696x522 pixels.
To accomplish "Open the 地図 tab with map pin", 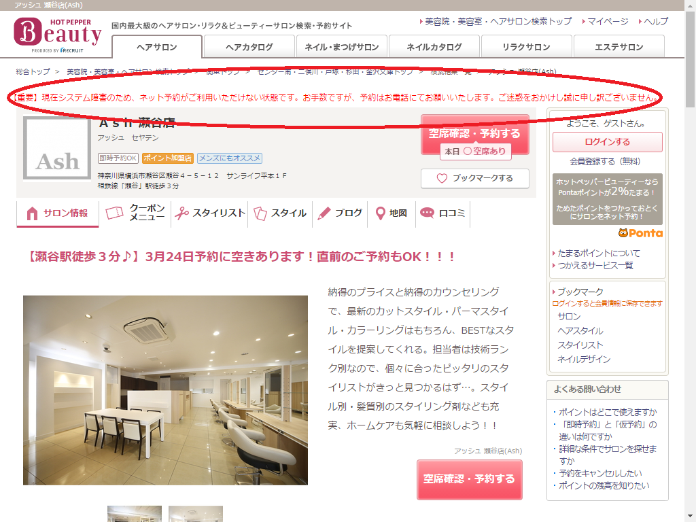I will (x=391, y=213).
